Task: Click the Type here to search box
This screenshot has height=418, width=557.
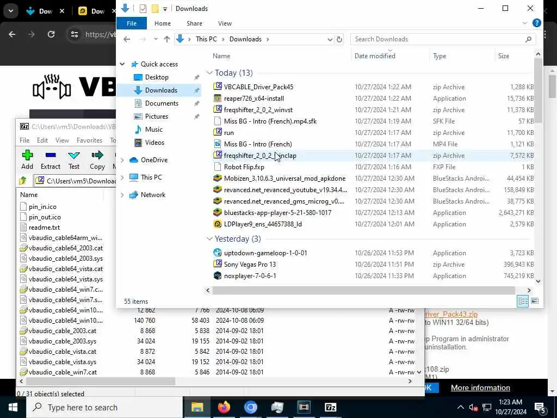Action: [104, 407]
